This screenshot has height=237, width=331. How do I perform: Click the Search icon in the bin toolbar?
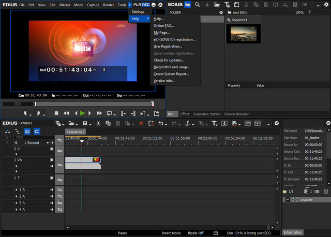point(198,4)
